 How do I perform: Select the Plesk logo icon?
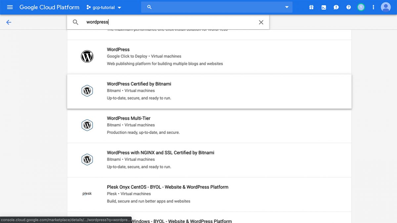point(87,193)
